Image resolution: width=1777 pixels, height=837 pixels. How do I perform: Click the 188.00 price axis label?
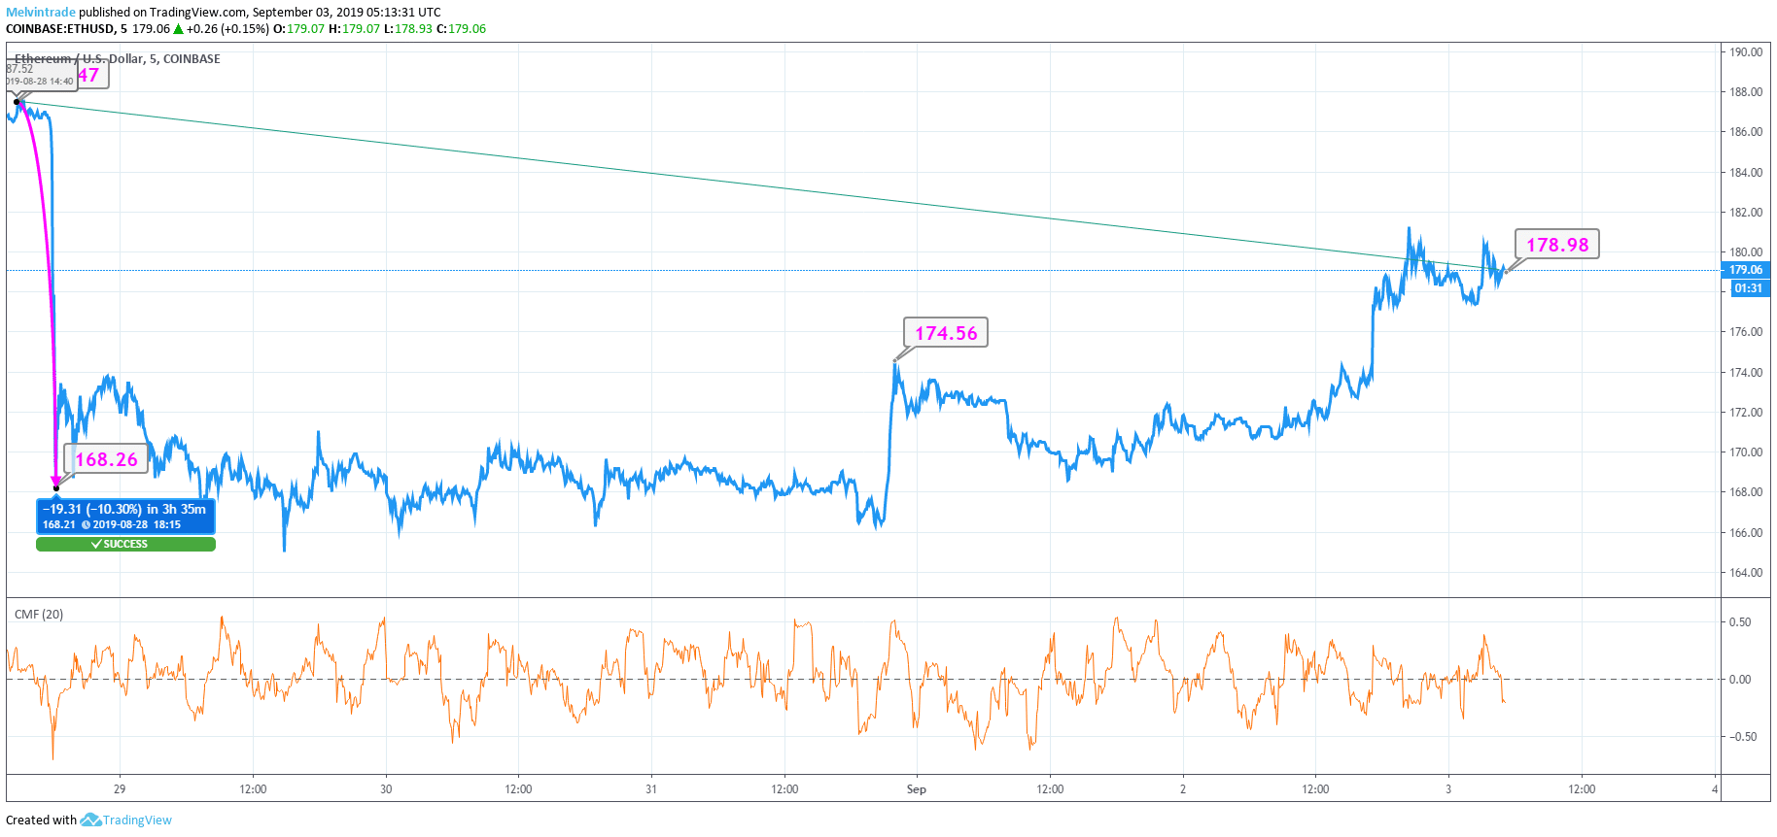click(x=1746, y=92)
